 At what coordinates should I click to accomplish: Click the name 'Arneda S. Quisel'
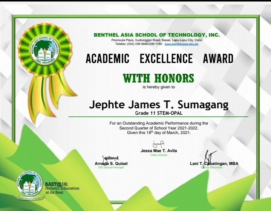click(x=111, y=163)
